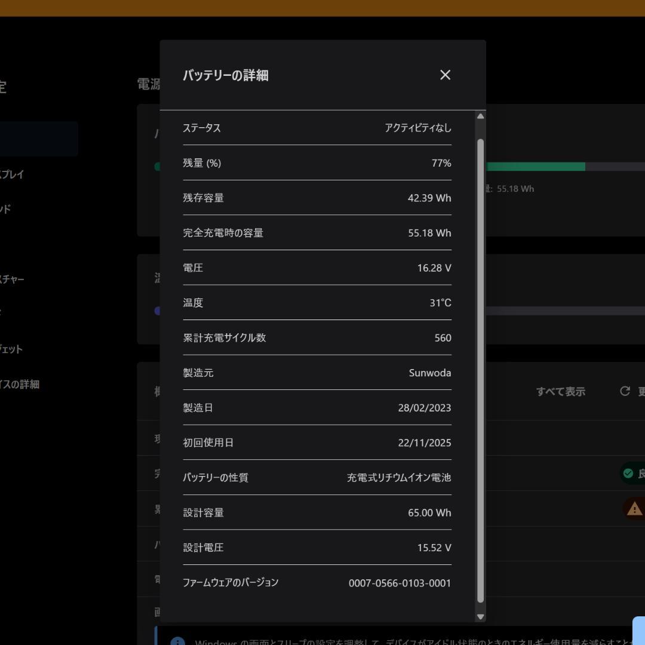The width and height of the screenshot is (645, 645).
Task: Click the purple temperature status dot
Action: point(159,311)
